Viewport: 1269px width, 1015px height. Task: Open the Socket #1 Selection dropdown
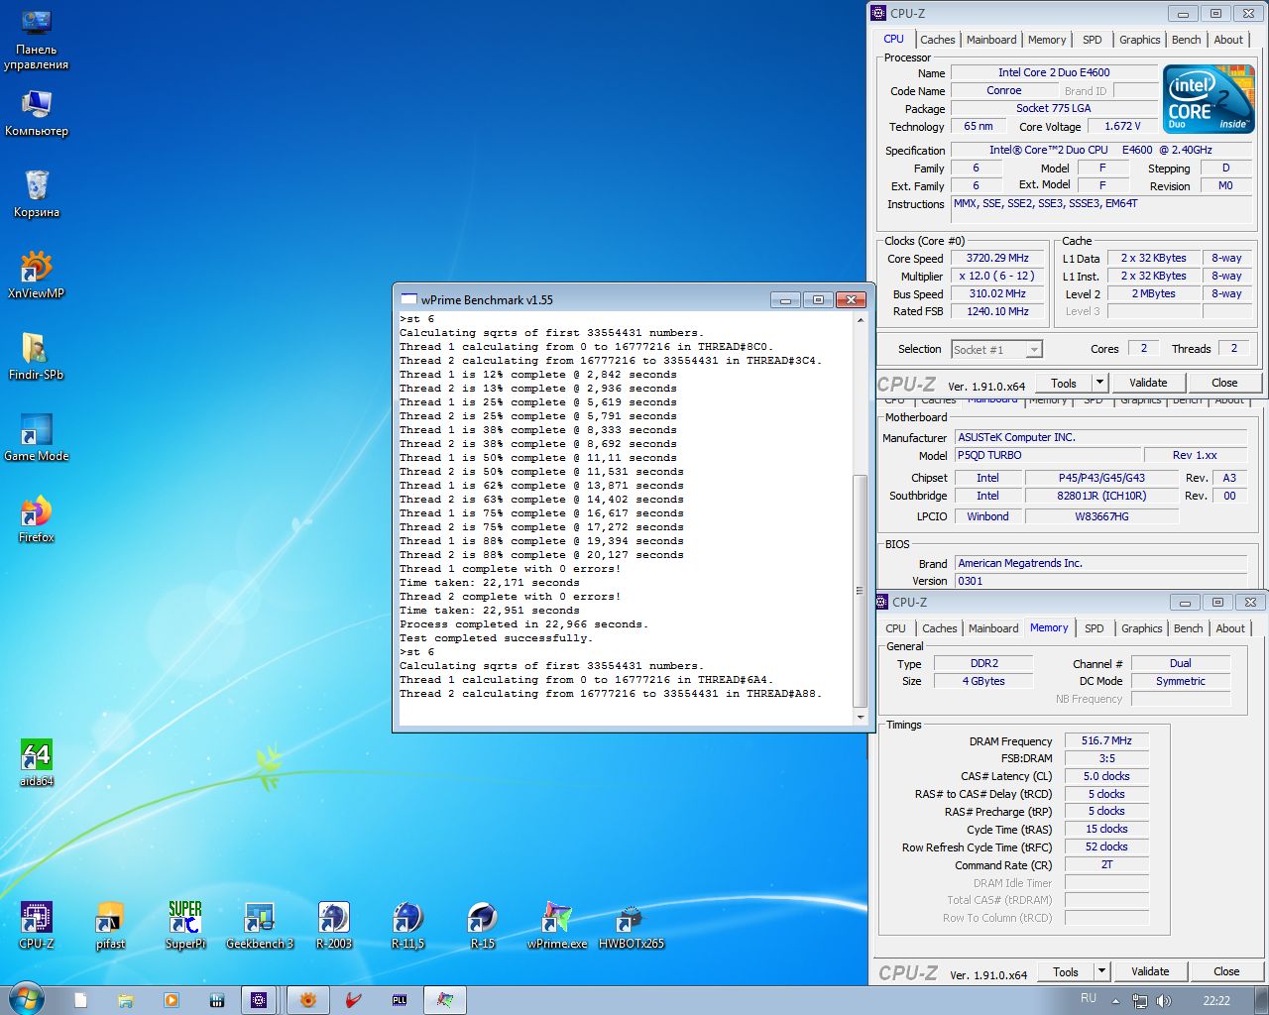pyautogui.click(x=996, y=349)
